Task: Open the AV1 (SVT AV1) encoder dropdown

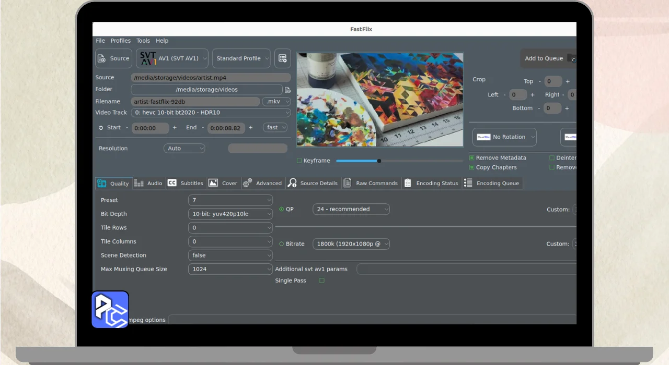Action: (x=172, y=58)
